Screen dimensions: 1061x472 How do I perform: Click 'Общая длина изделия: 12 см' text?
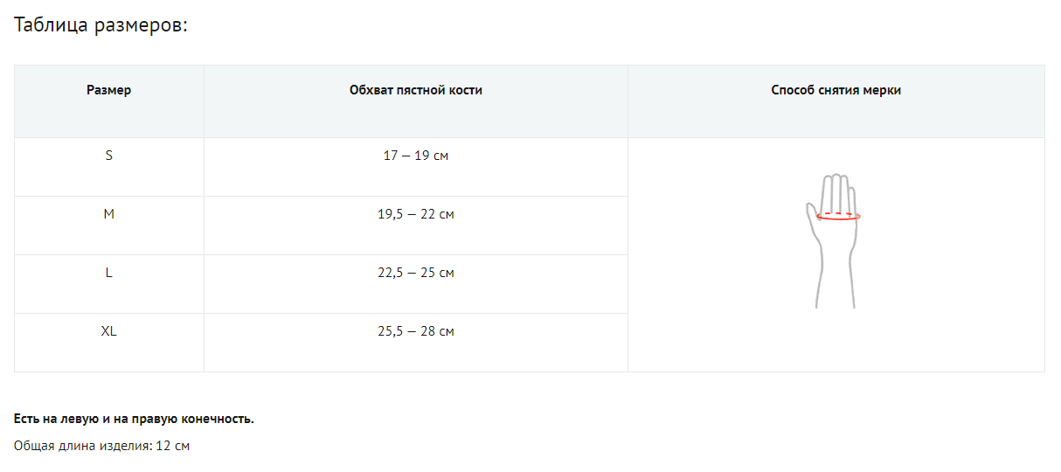101,446
